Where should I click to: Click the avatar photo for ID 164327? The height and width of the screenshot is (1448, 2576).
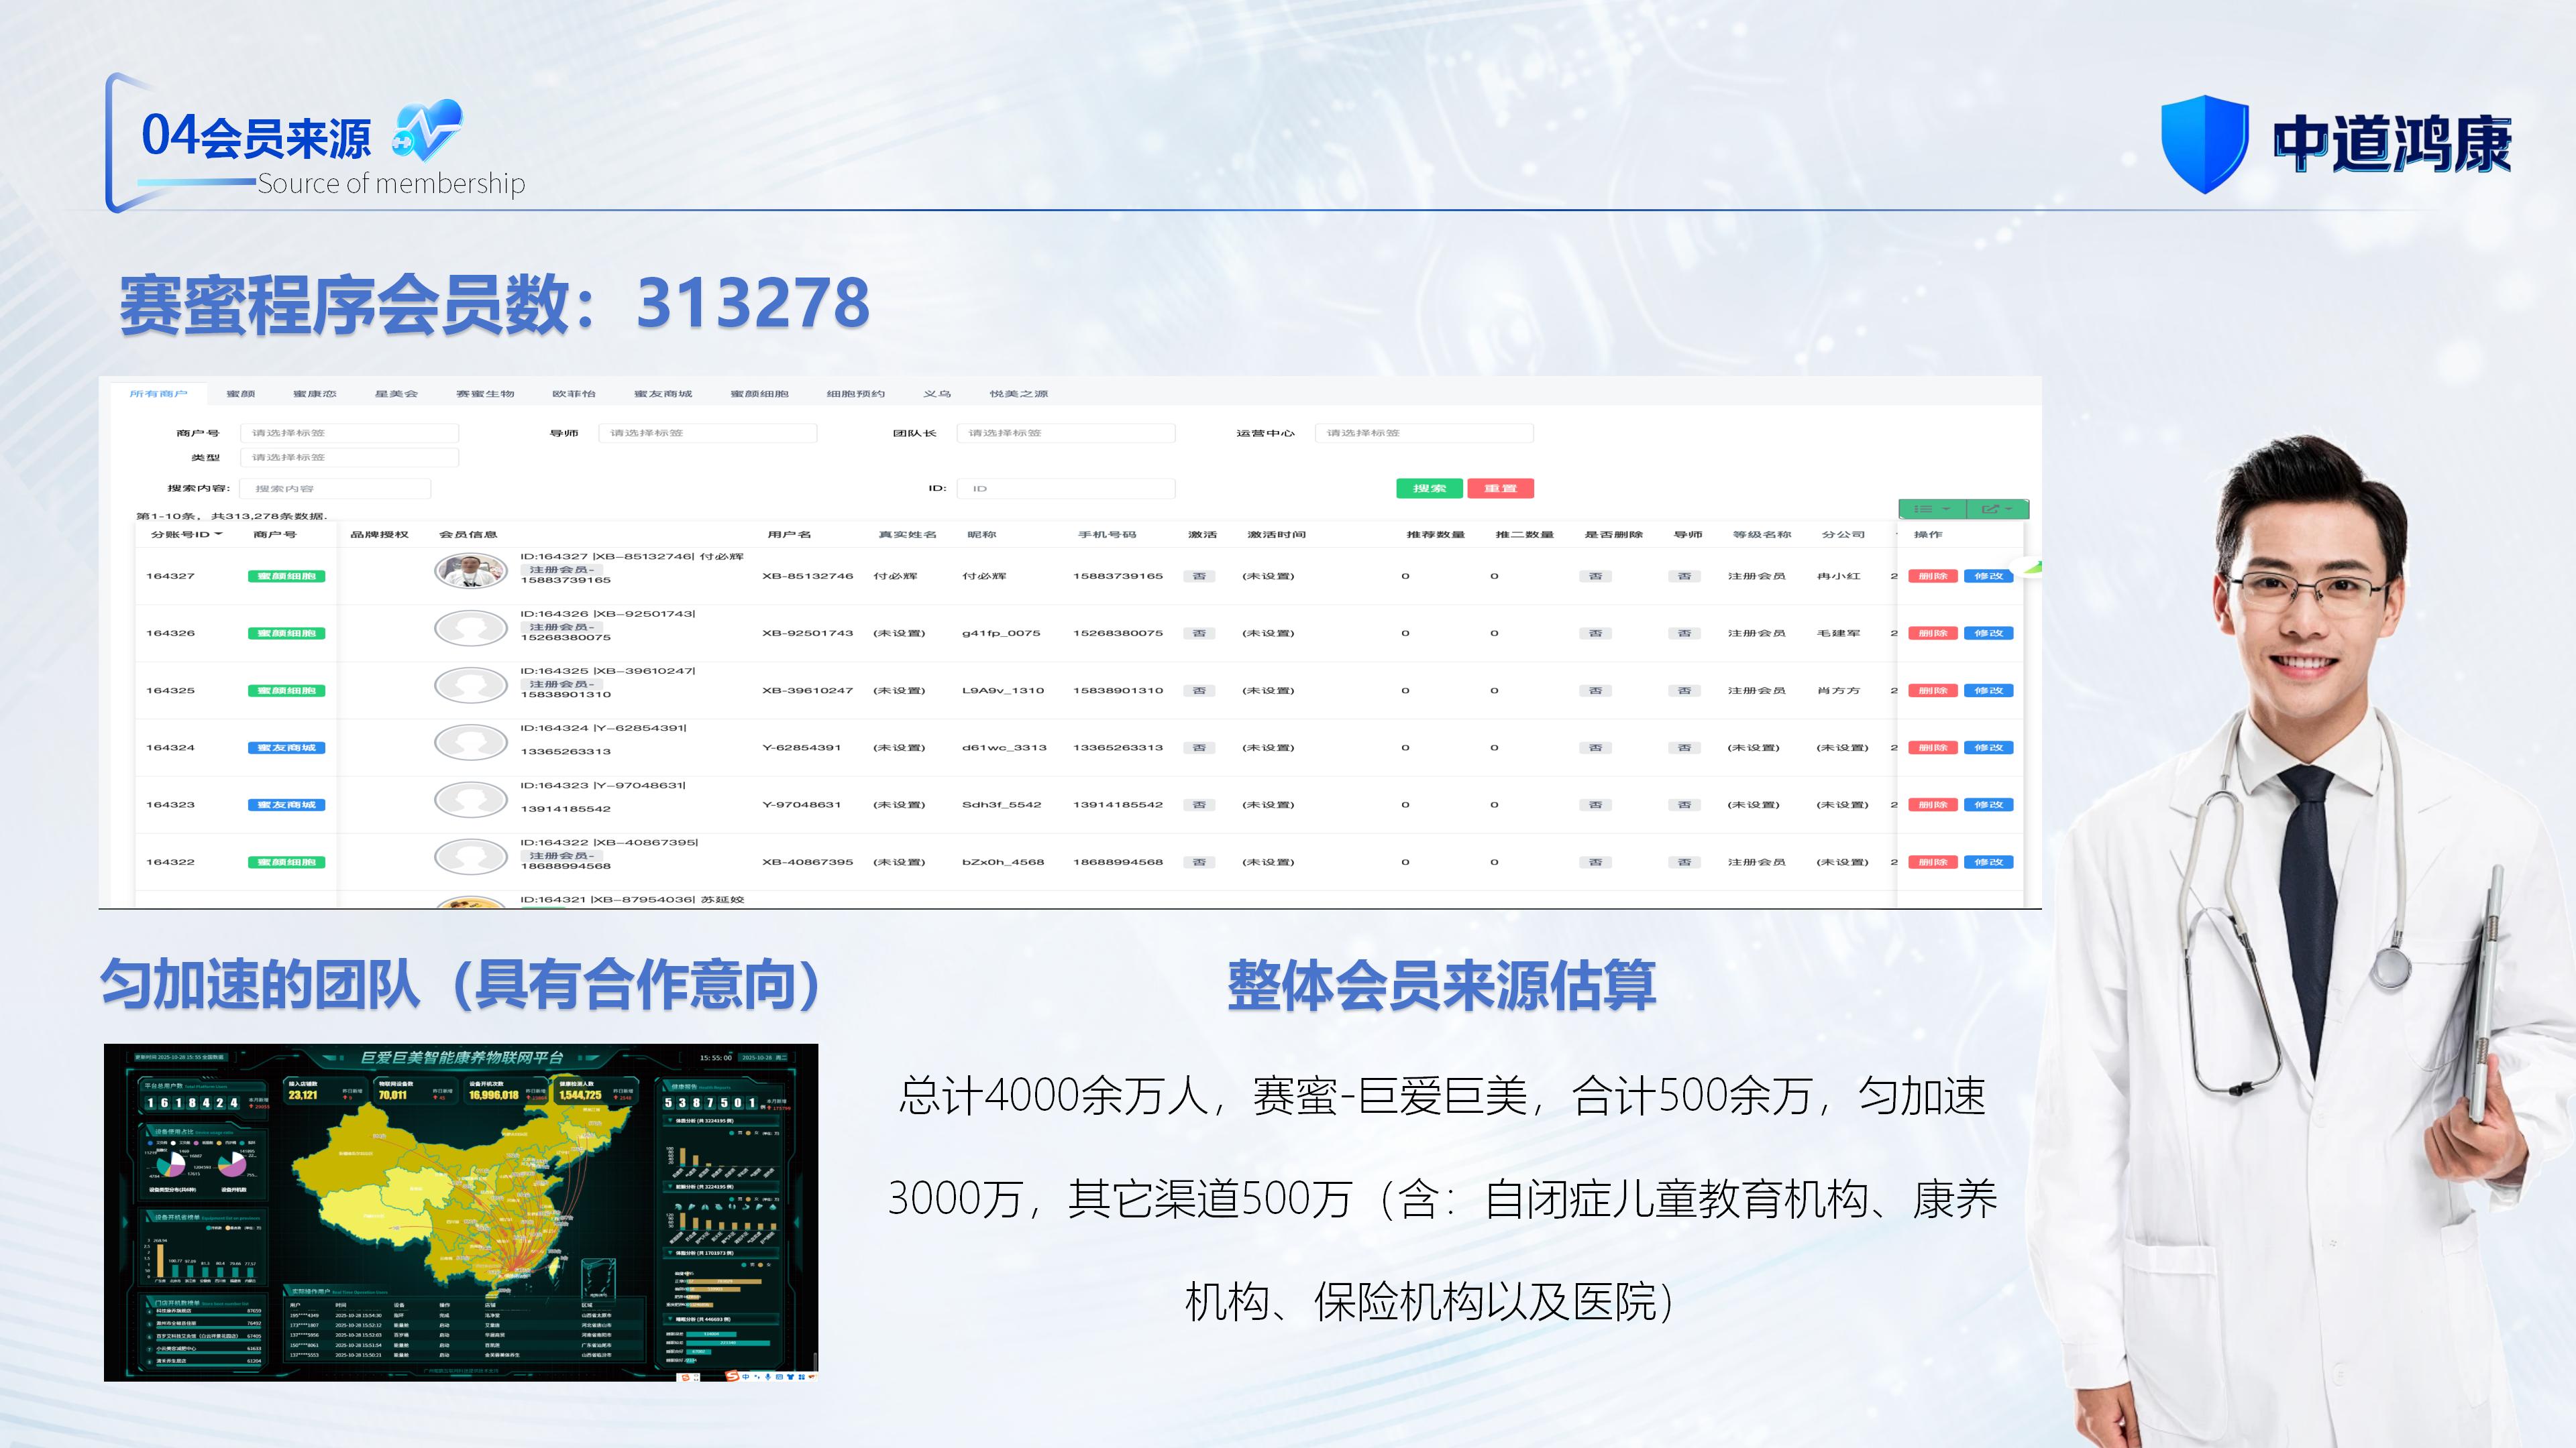click(471, 570)
